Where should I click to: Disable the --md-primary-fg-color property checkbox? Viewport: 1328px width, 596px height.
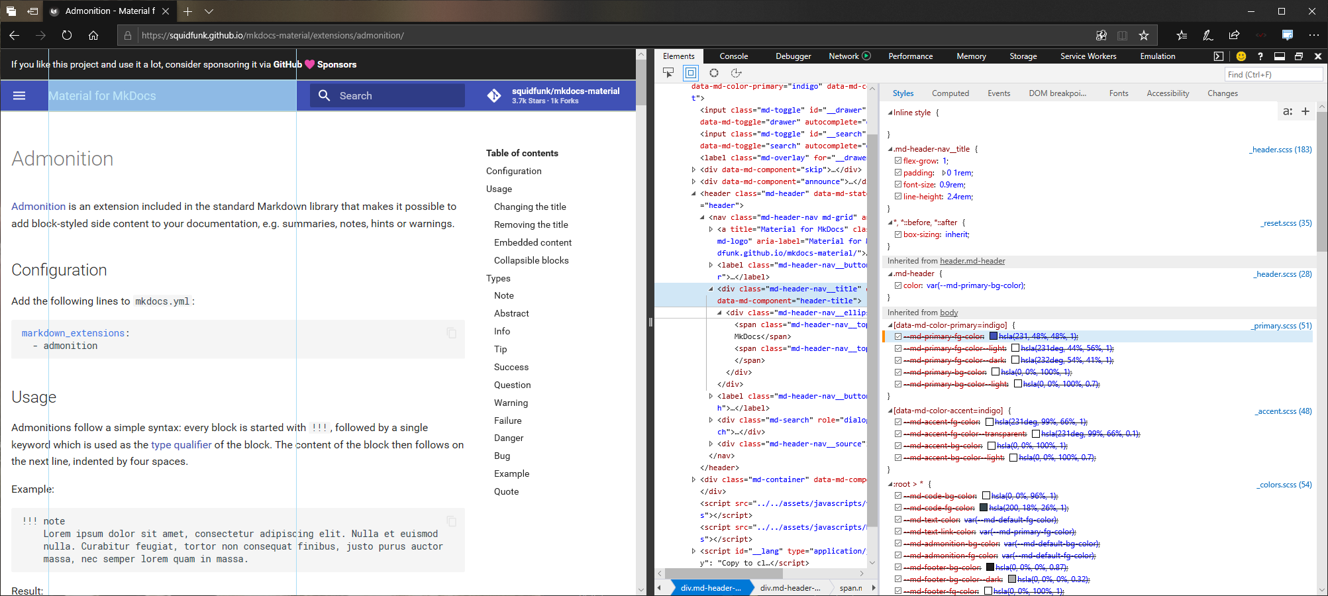point(898,336)
